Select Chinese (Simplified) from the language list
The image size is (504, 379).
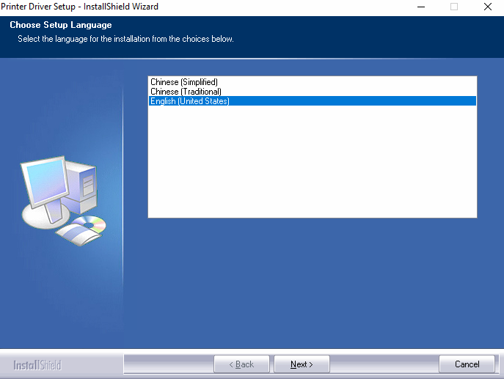pos(184,82)
